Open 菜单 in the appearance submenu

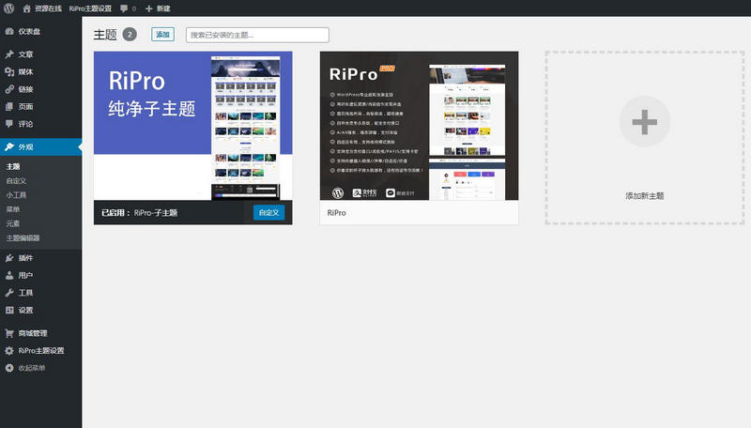click(x=13, y=209)
